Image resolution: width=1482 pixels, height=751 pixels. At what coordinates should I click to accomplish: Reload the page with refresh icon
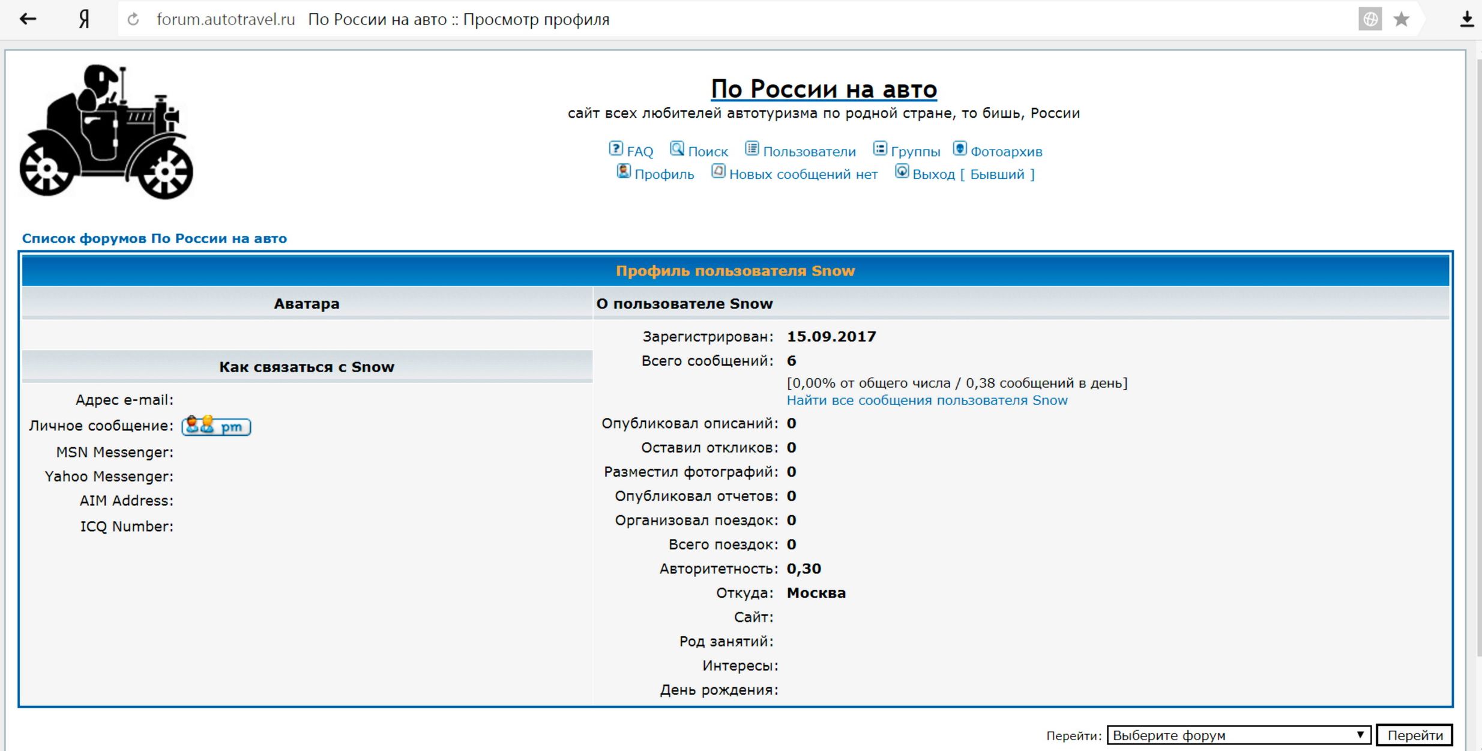[x=133, y=20]
